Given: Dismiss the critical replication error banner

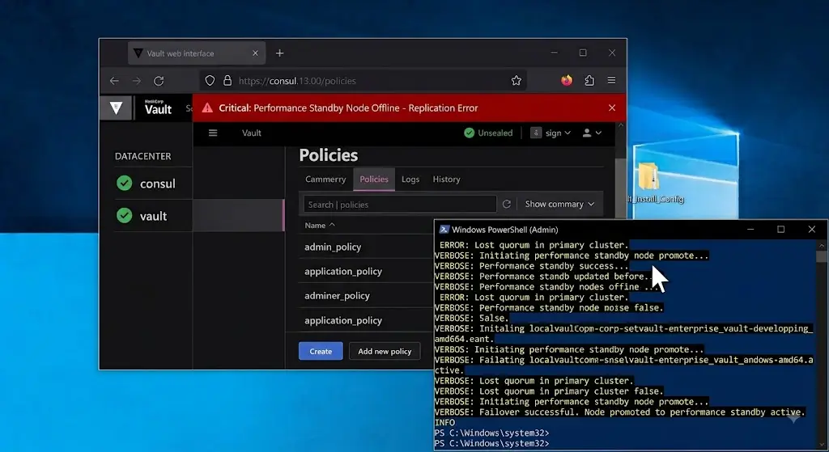Looking at the screenshot, I should tap(612, 108).
